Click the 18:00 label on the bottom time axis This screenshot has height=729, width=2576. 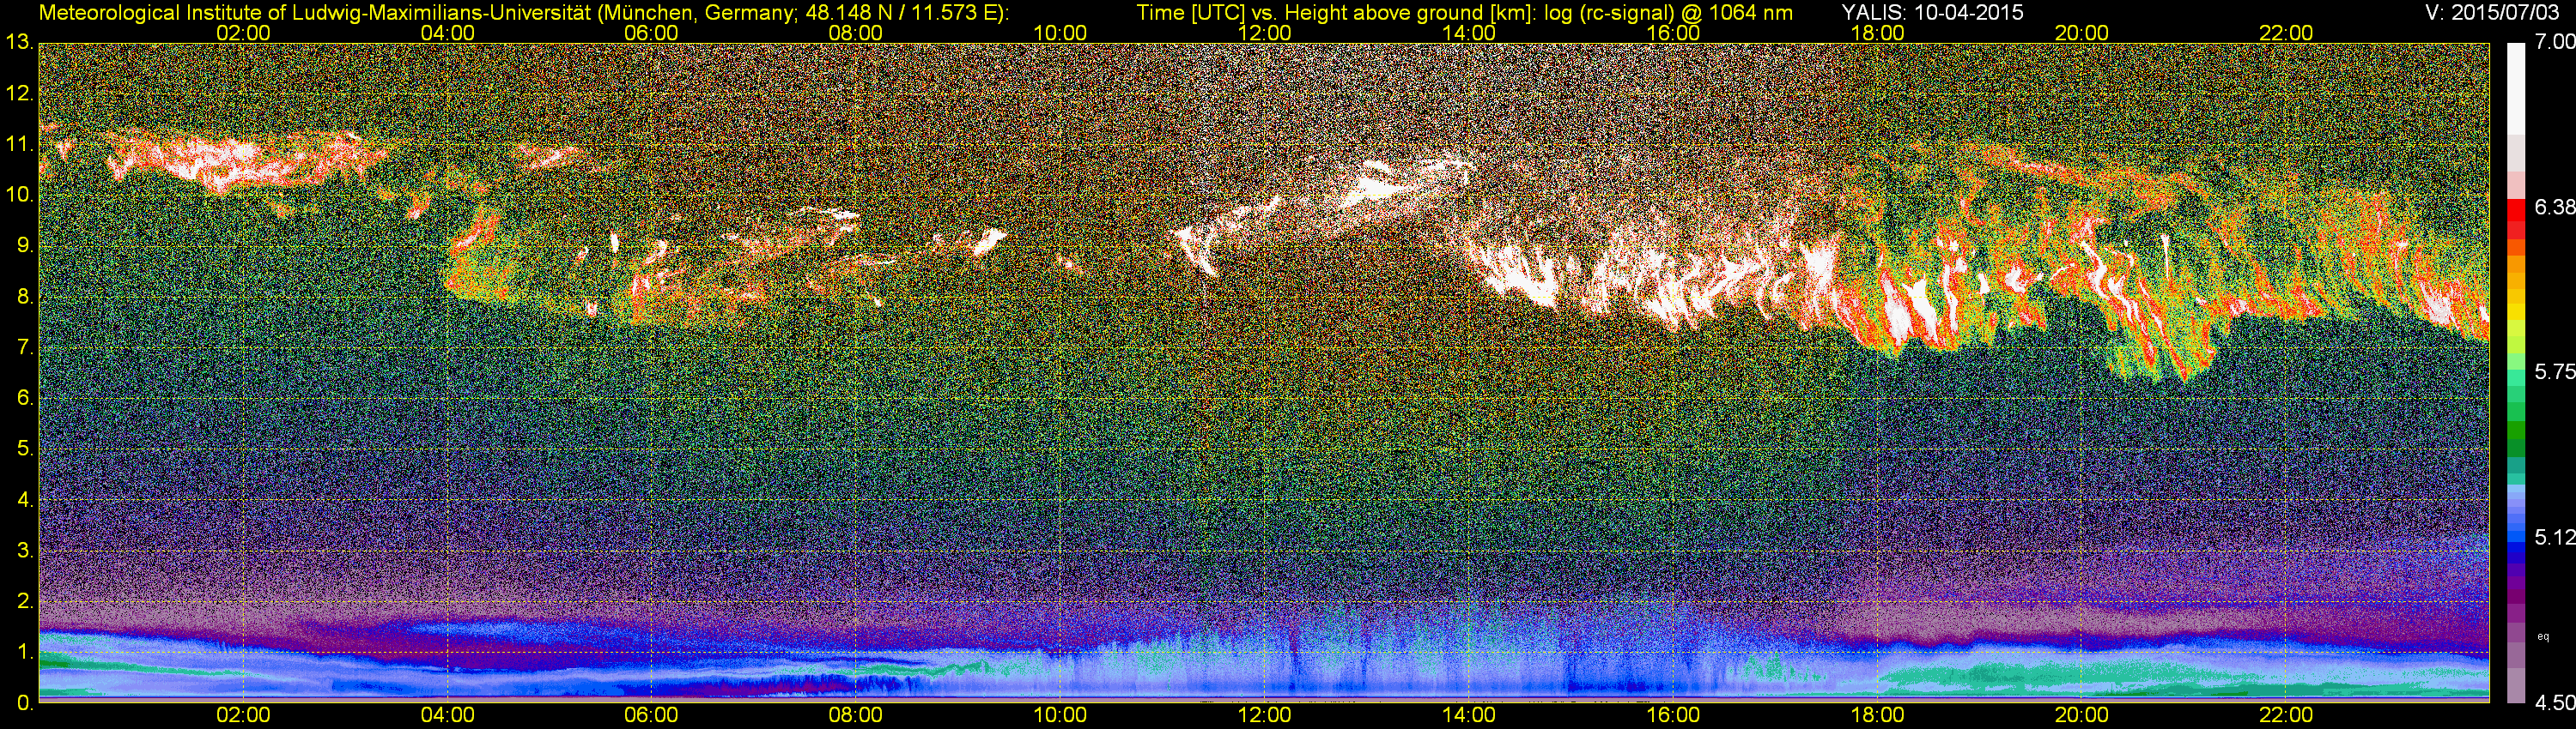point(1877,716)
